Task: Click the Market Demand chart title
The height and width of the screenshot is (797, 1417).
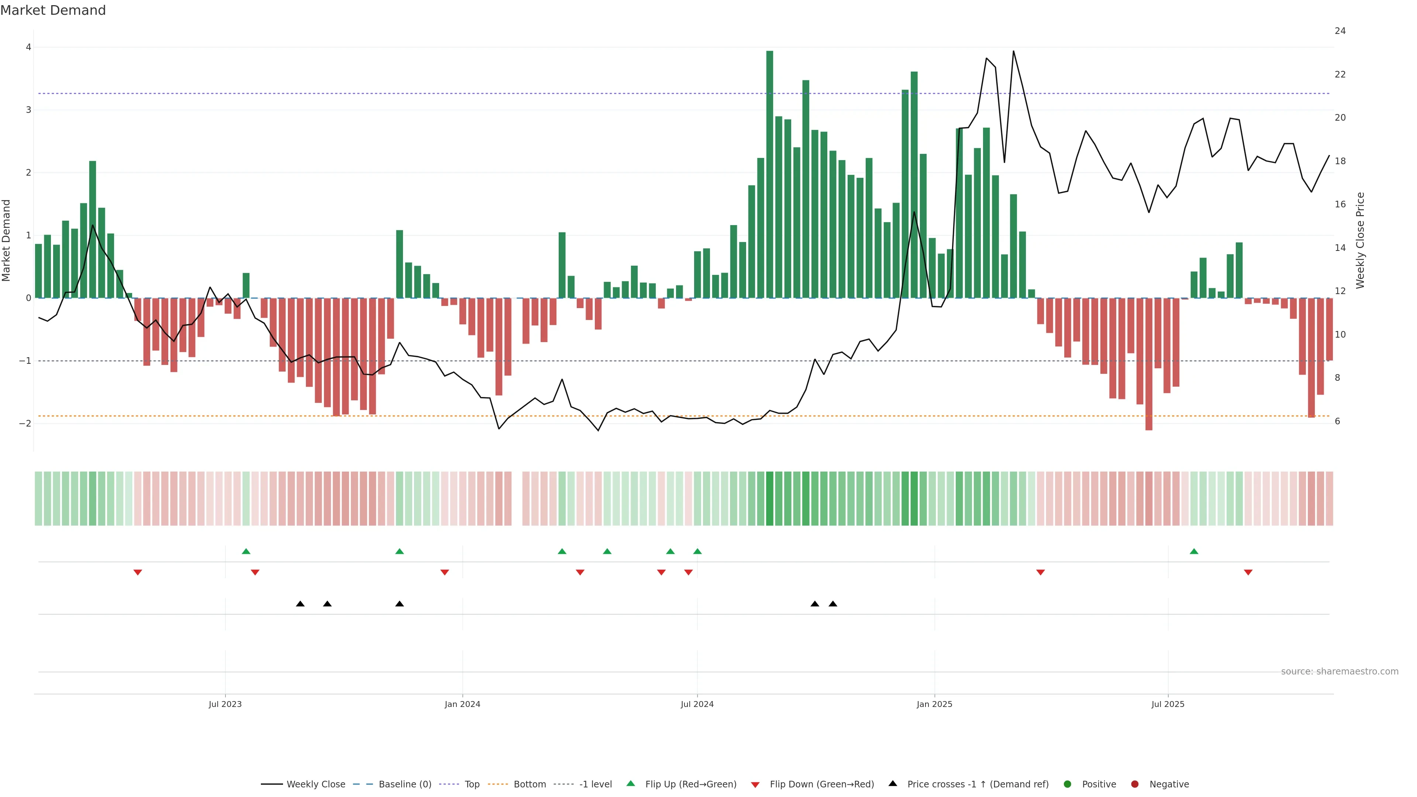Action: point(53,10)
